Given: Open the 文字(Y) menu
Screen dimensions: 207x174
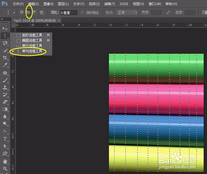Looking at the screenshot, I should [x=79, y=4].
